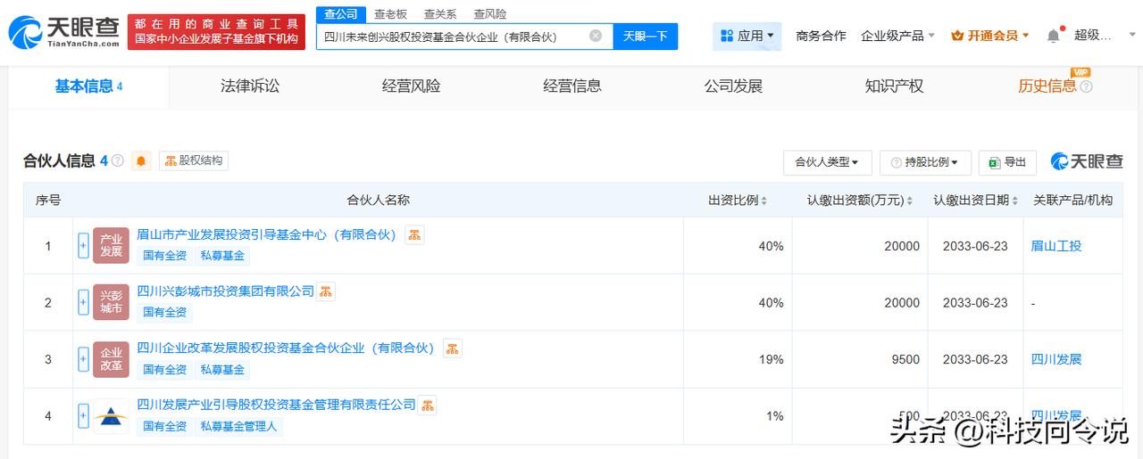
Task: Switch to 查老板 search tab
Action: point(390,13)
